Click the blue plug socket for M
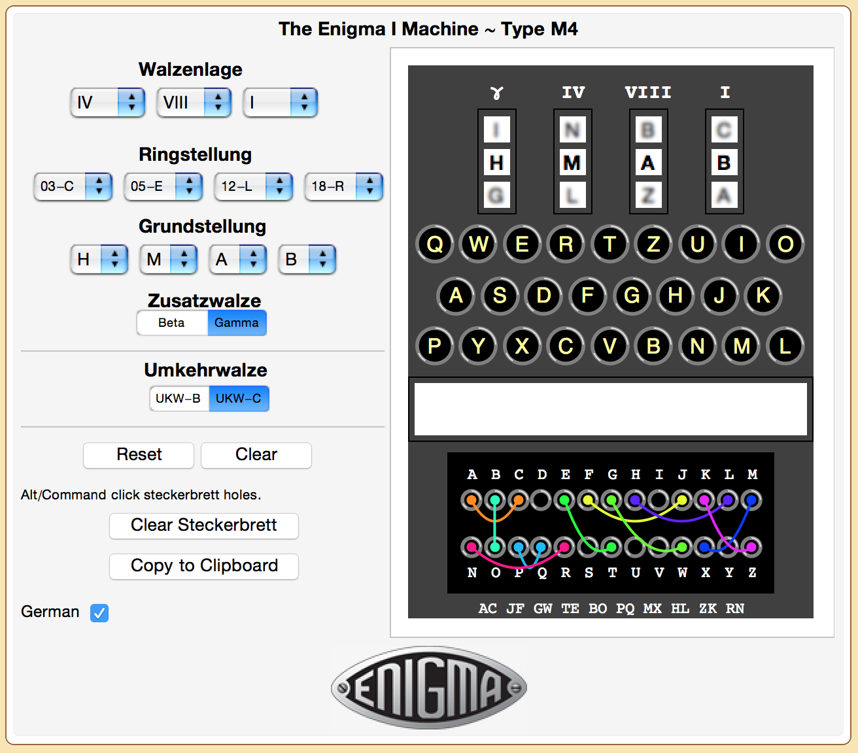Screen dimensions: 858x753 [x=751, y=501]
